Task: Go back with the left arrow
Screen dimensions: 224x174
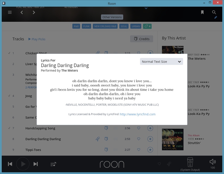Action: (x=22, y=13)
